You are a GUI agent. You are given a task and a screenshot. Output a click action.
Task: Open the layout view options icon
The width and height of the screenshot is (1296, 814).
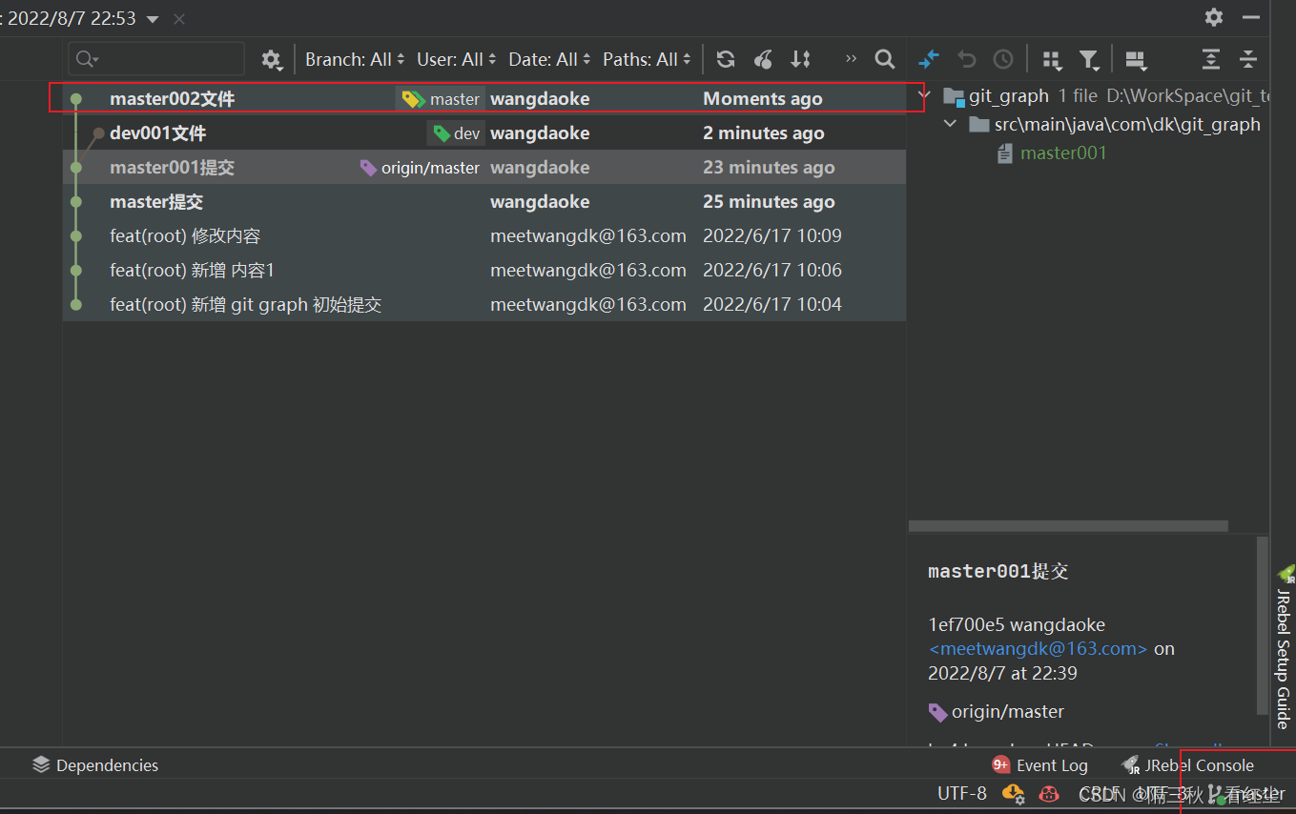(1135, 59)
